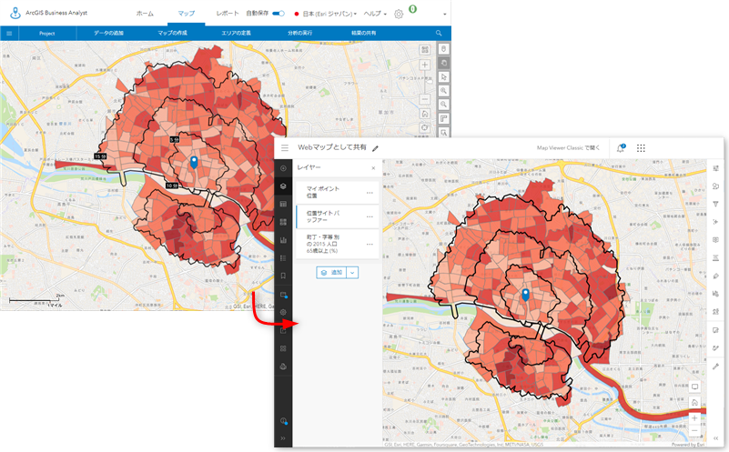Click the Map Viewer Classic で開く link
Viewport: 729px width, 452px height.
tap(568, 147)
